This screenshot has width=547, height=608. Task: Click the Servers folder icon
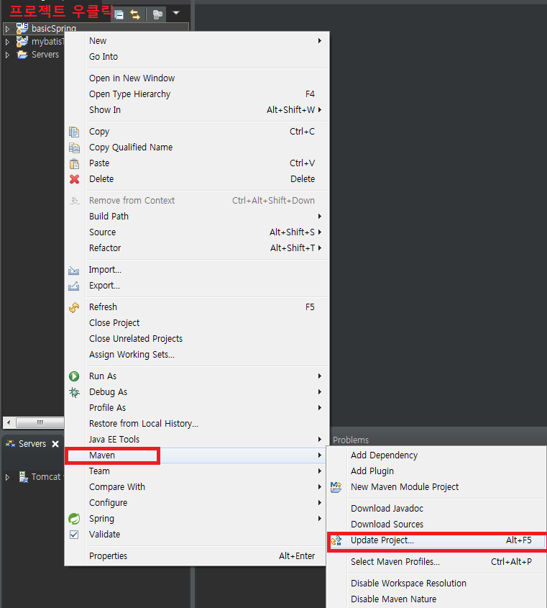pyautogui.click(x=22, y=55)
